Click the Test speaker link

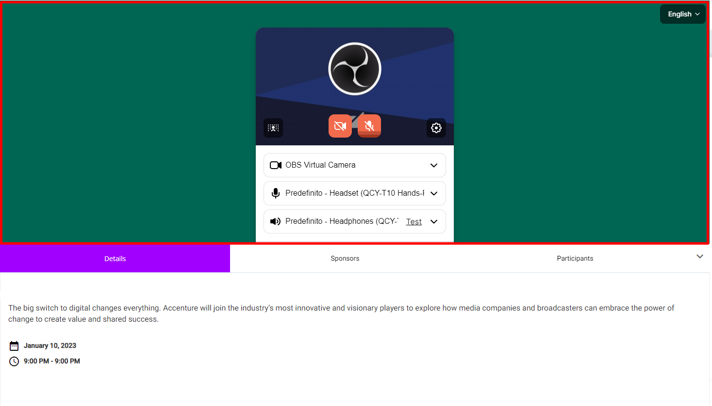click(x=414, y=221)
